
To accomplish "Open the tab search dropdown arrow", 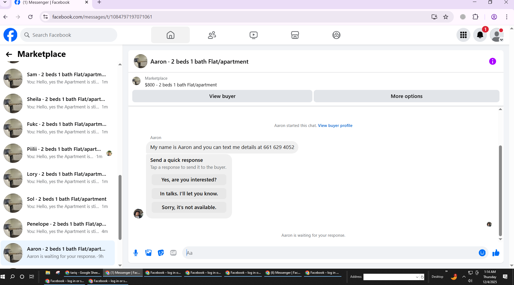I will [x=5, y=2].
